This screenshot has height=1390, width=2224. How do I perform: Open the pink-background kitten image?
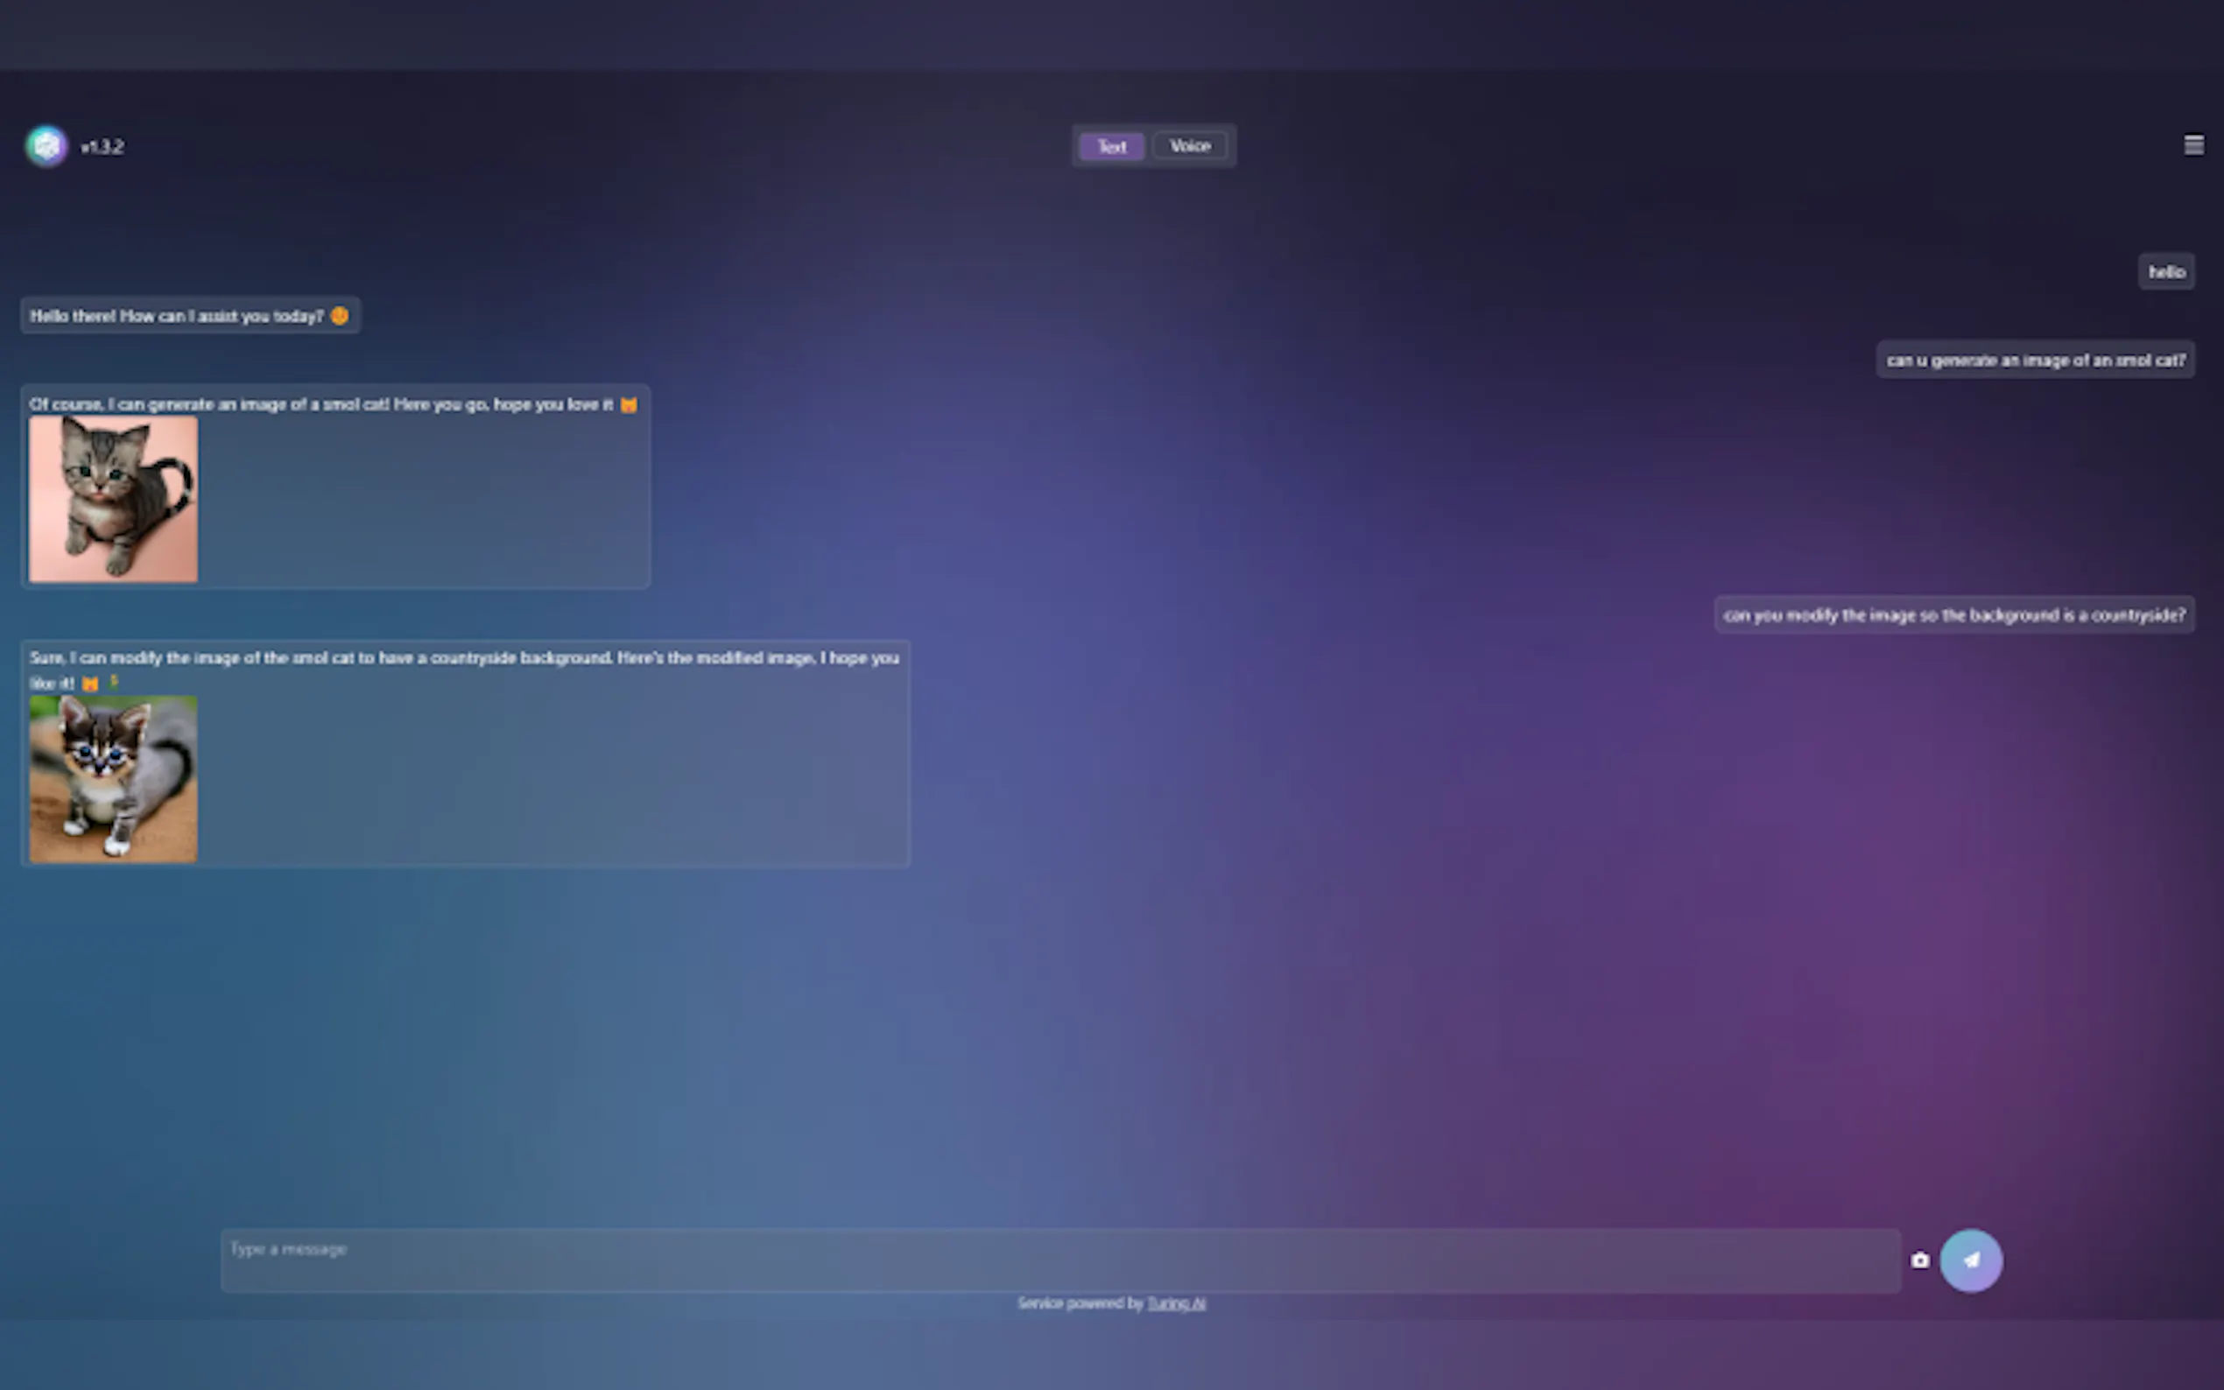[x=113, y=498]
